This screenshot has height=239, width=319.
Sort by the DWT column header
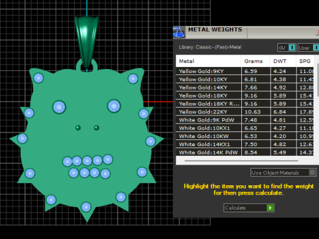(x=283, y=61)
